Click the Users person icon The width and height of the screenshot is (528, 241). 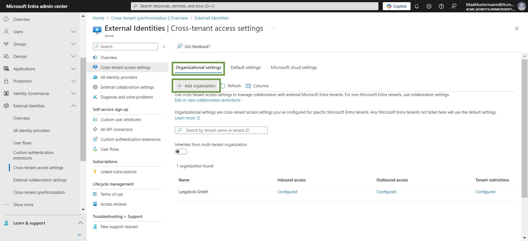click(6, 32)
